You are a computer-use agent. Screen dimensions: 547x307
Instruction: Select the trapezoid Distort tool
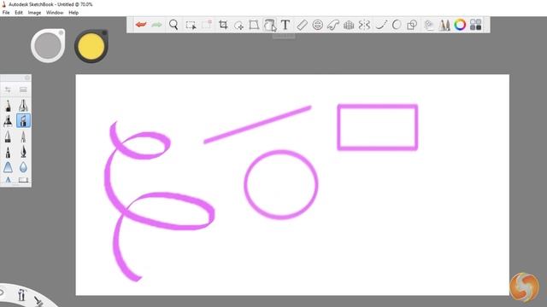254,25
